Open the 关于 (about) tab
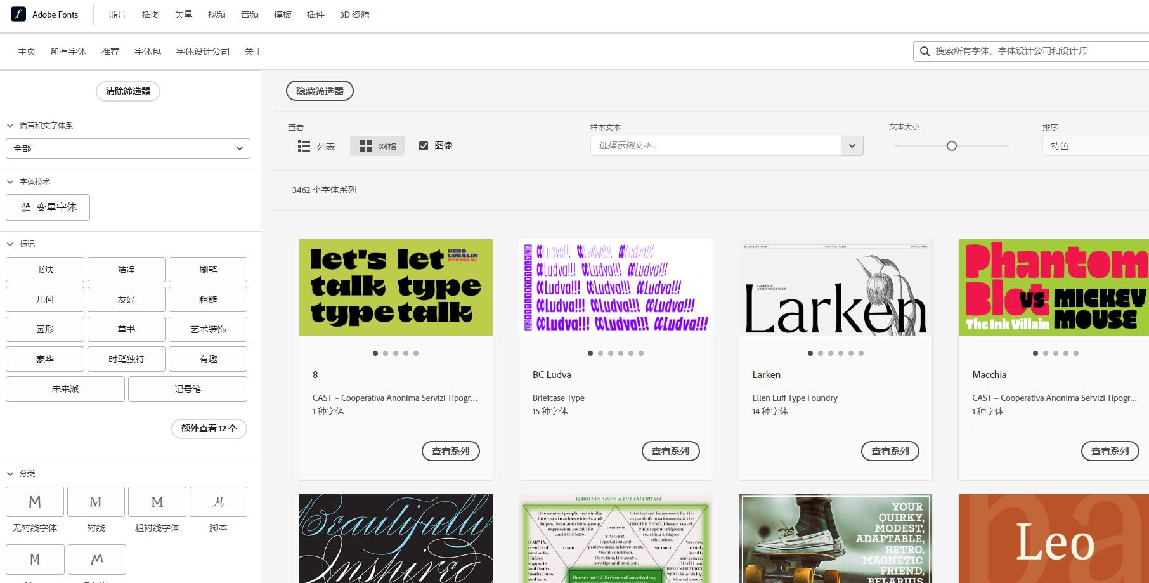Image resolution: width=1149 pixels, height=583 pixels. tap(254, 51)
